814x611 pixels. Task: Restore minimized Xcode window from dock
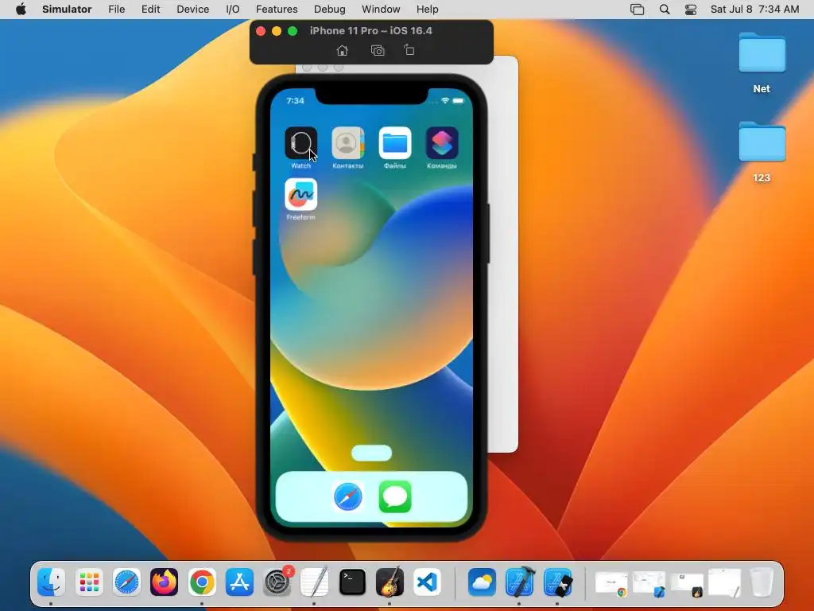649,583
